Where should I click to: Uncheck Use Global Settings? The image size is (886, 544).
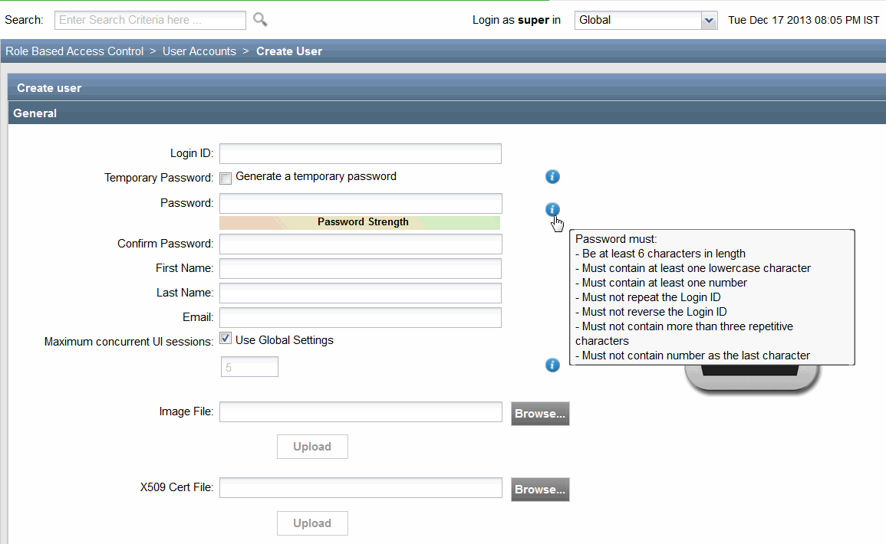point(226,339)
